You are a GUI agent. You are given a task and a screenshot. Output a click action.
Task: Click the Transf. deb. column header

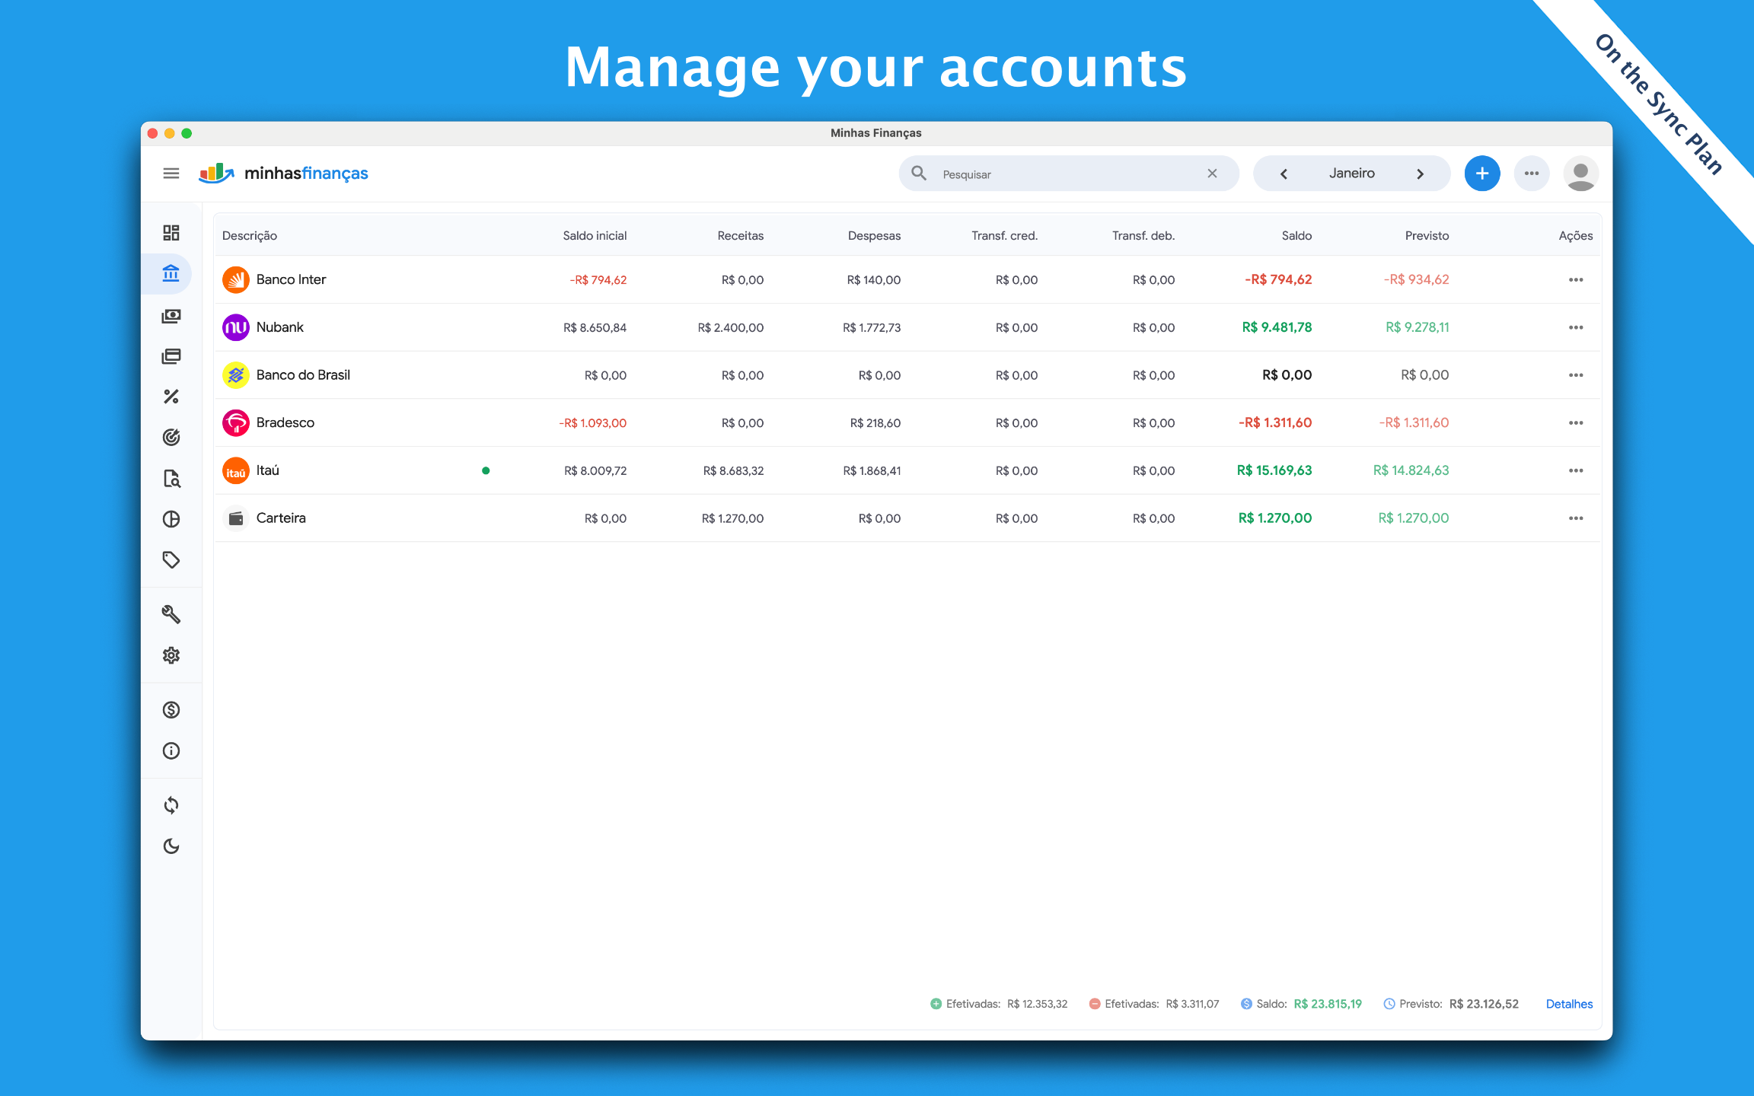[x=1143, y=236]
